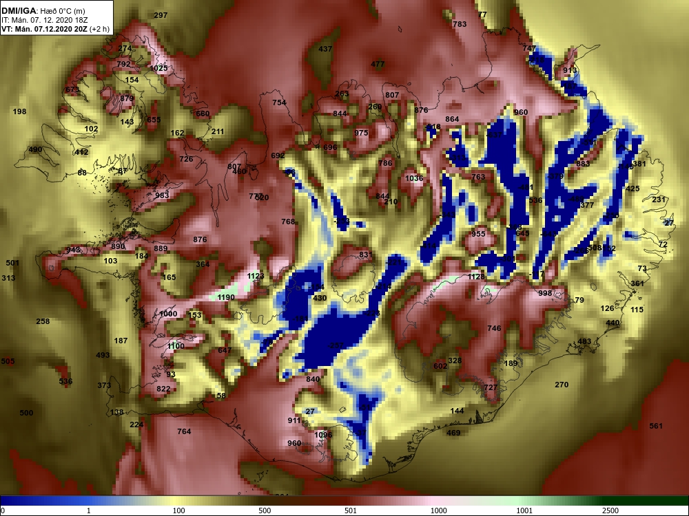
Task: Click the map value '297'
Action: pos(161,15)
